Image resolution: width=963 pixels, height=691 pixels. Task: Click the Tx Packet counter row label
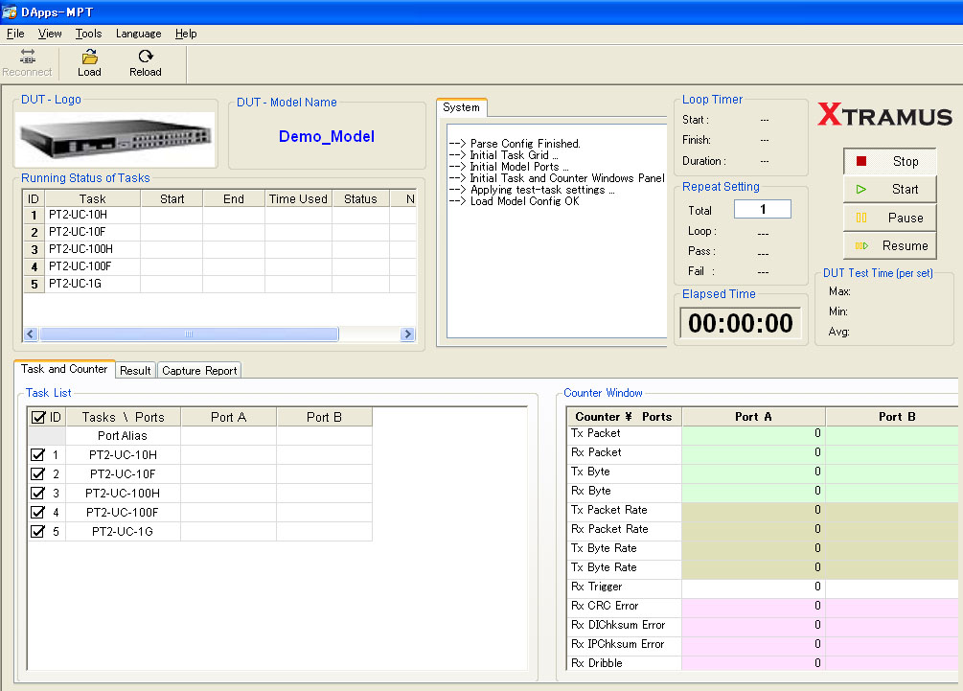(x=596, y=433)
